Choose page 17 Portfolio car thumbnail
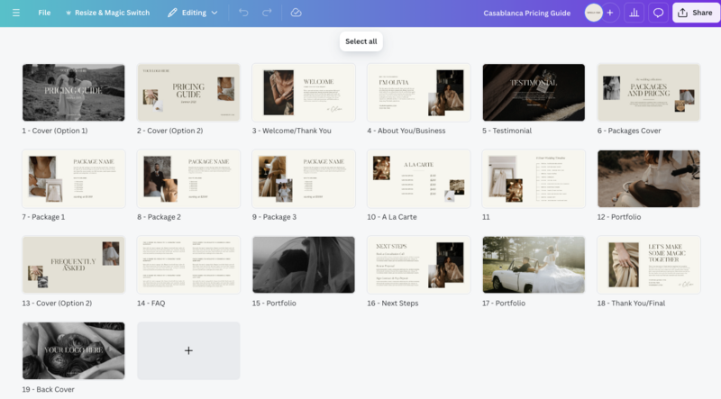This screenshot has height=399, width=721. tap(534, 265)
